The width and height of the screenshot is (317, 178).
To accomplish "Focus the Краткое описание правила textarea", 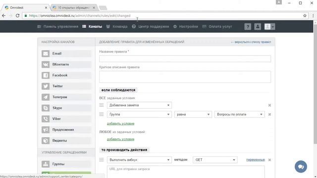I will pos(185,77).
